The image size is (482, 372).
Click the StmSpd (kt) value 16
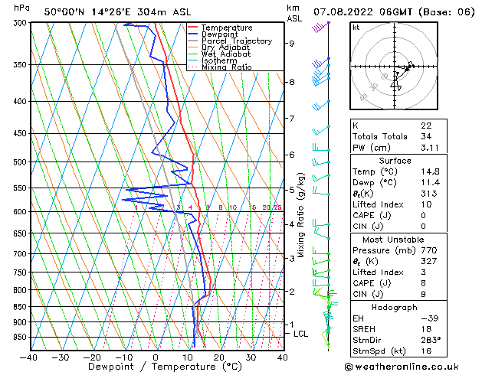(426, 351)
